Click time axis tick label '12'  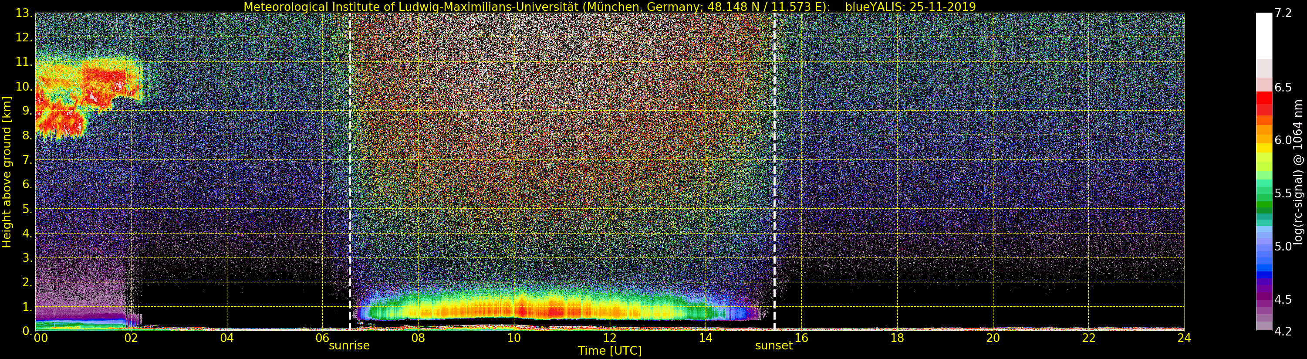point(609,338)
